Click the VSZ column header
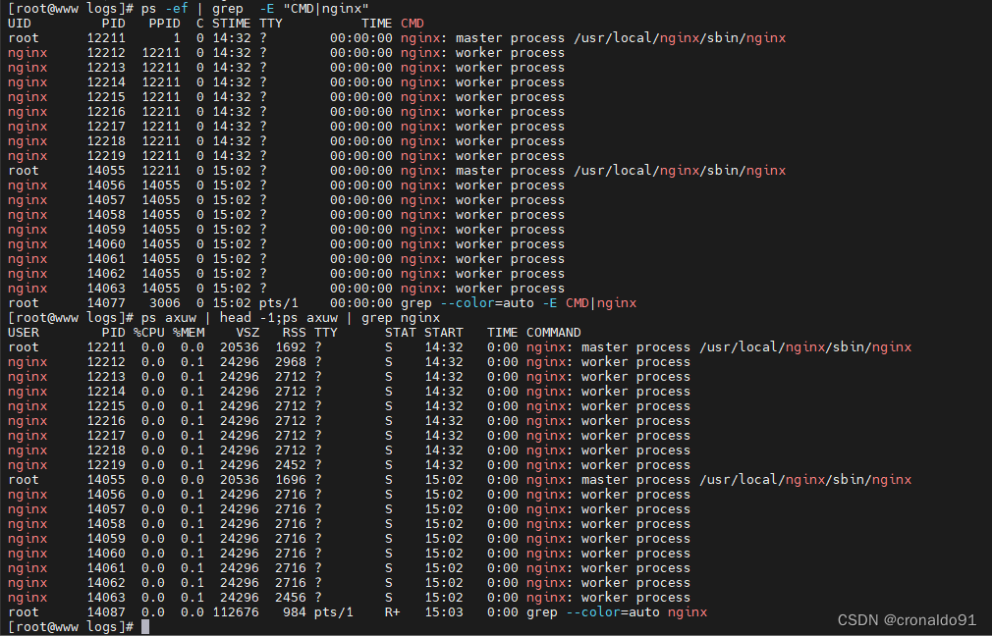Viewport: 992px width, 636px height. [248, 333]
